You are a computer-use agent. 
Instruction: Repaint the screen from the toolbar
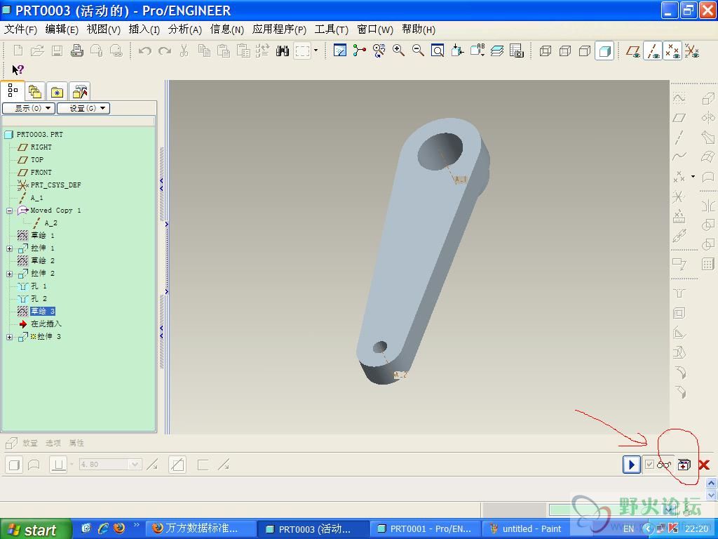340,51
